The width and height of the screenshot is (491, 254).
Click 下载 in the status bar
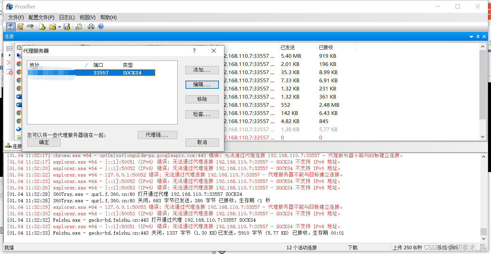tap(353, 248)
